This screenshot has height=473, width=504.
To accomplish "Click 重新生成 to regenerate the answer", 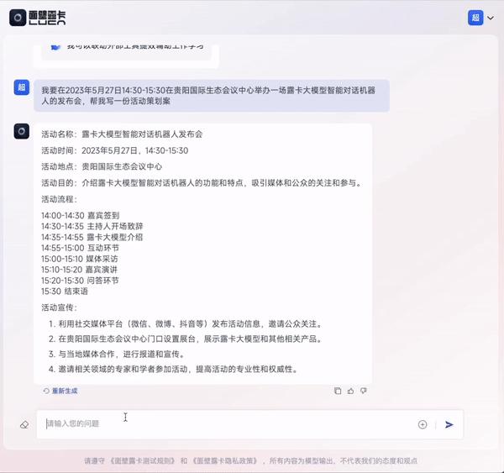I will 60,391.
